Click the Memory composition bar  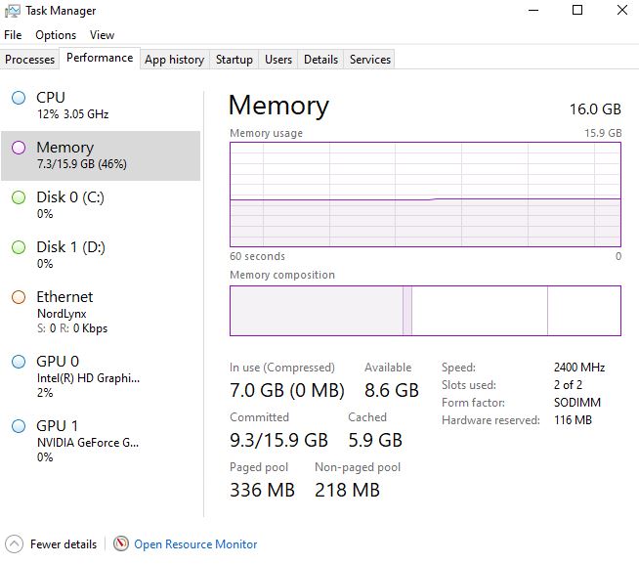point(425,310)
